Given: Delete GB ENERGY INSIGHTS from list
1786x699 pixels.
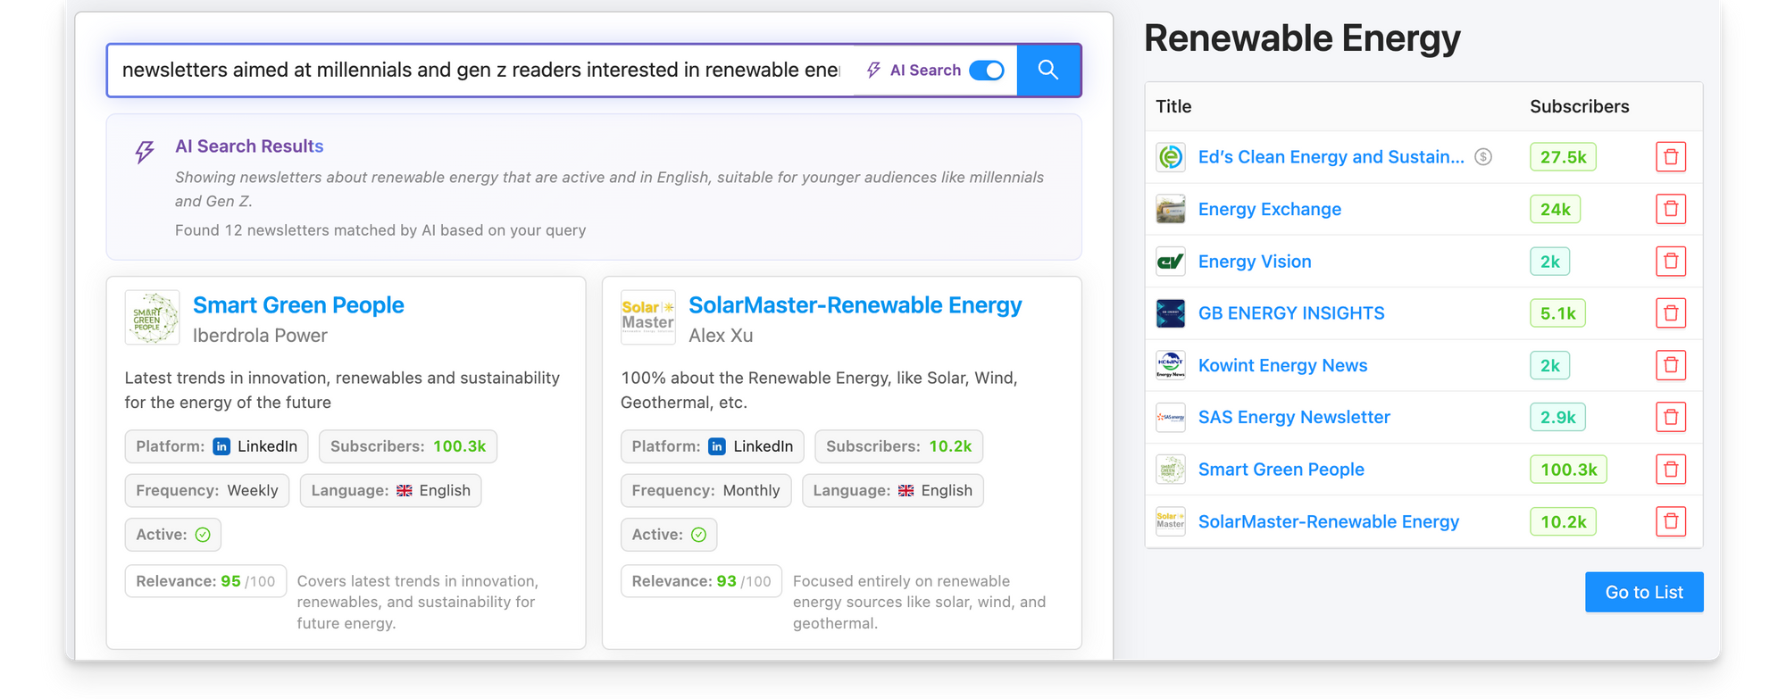Looking at the screenshot, I should [x=1671, y=313].
